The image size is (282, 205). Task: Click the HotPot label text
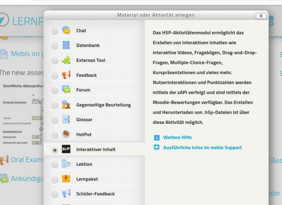84,134
